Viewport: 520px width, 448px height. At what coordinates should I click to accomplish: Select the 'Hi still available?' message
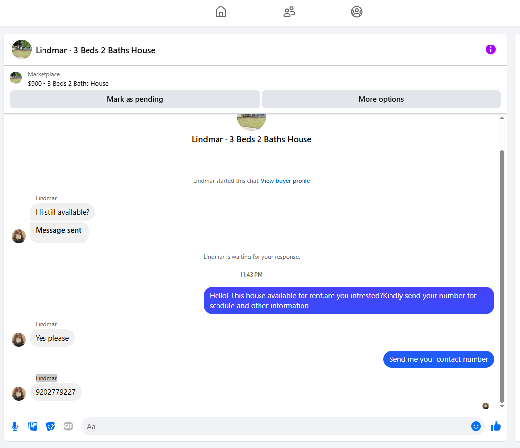point(62,212)
